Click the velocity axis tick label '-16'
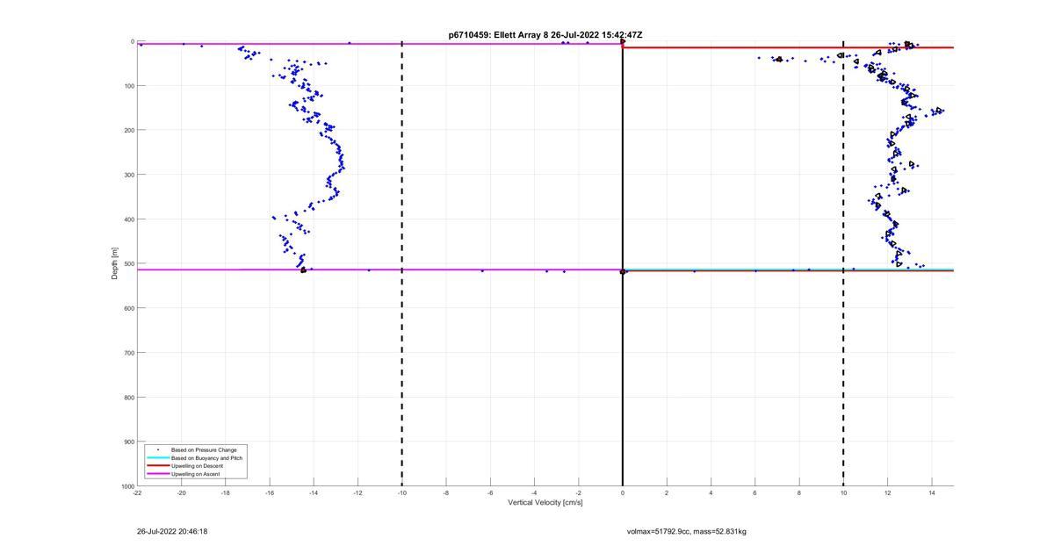The width and height of the screenshot is (1054, 546). click(x=270, y=493)
